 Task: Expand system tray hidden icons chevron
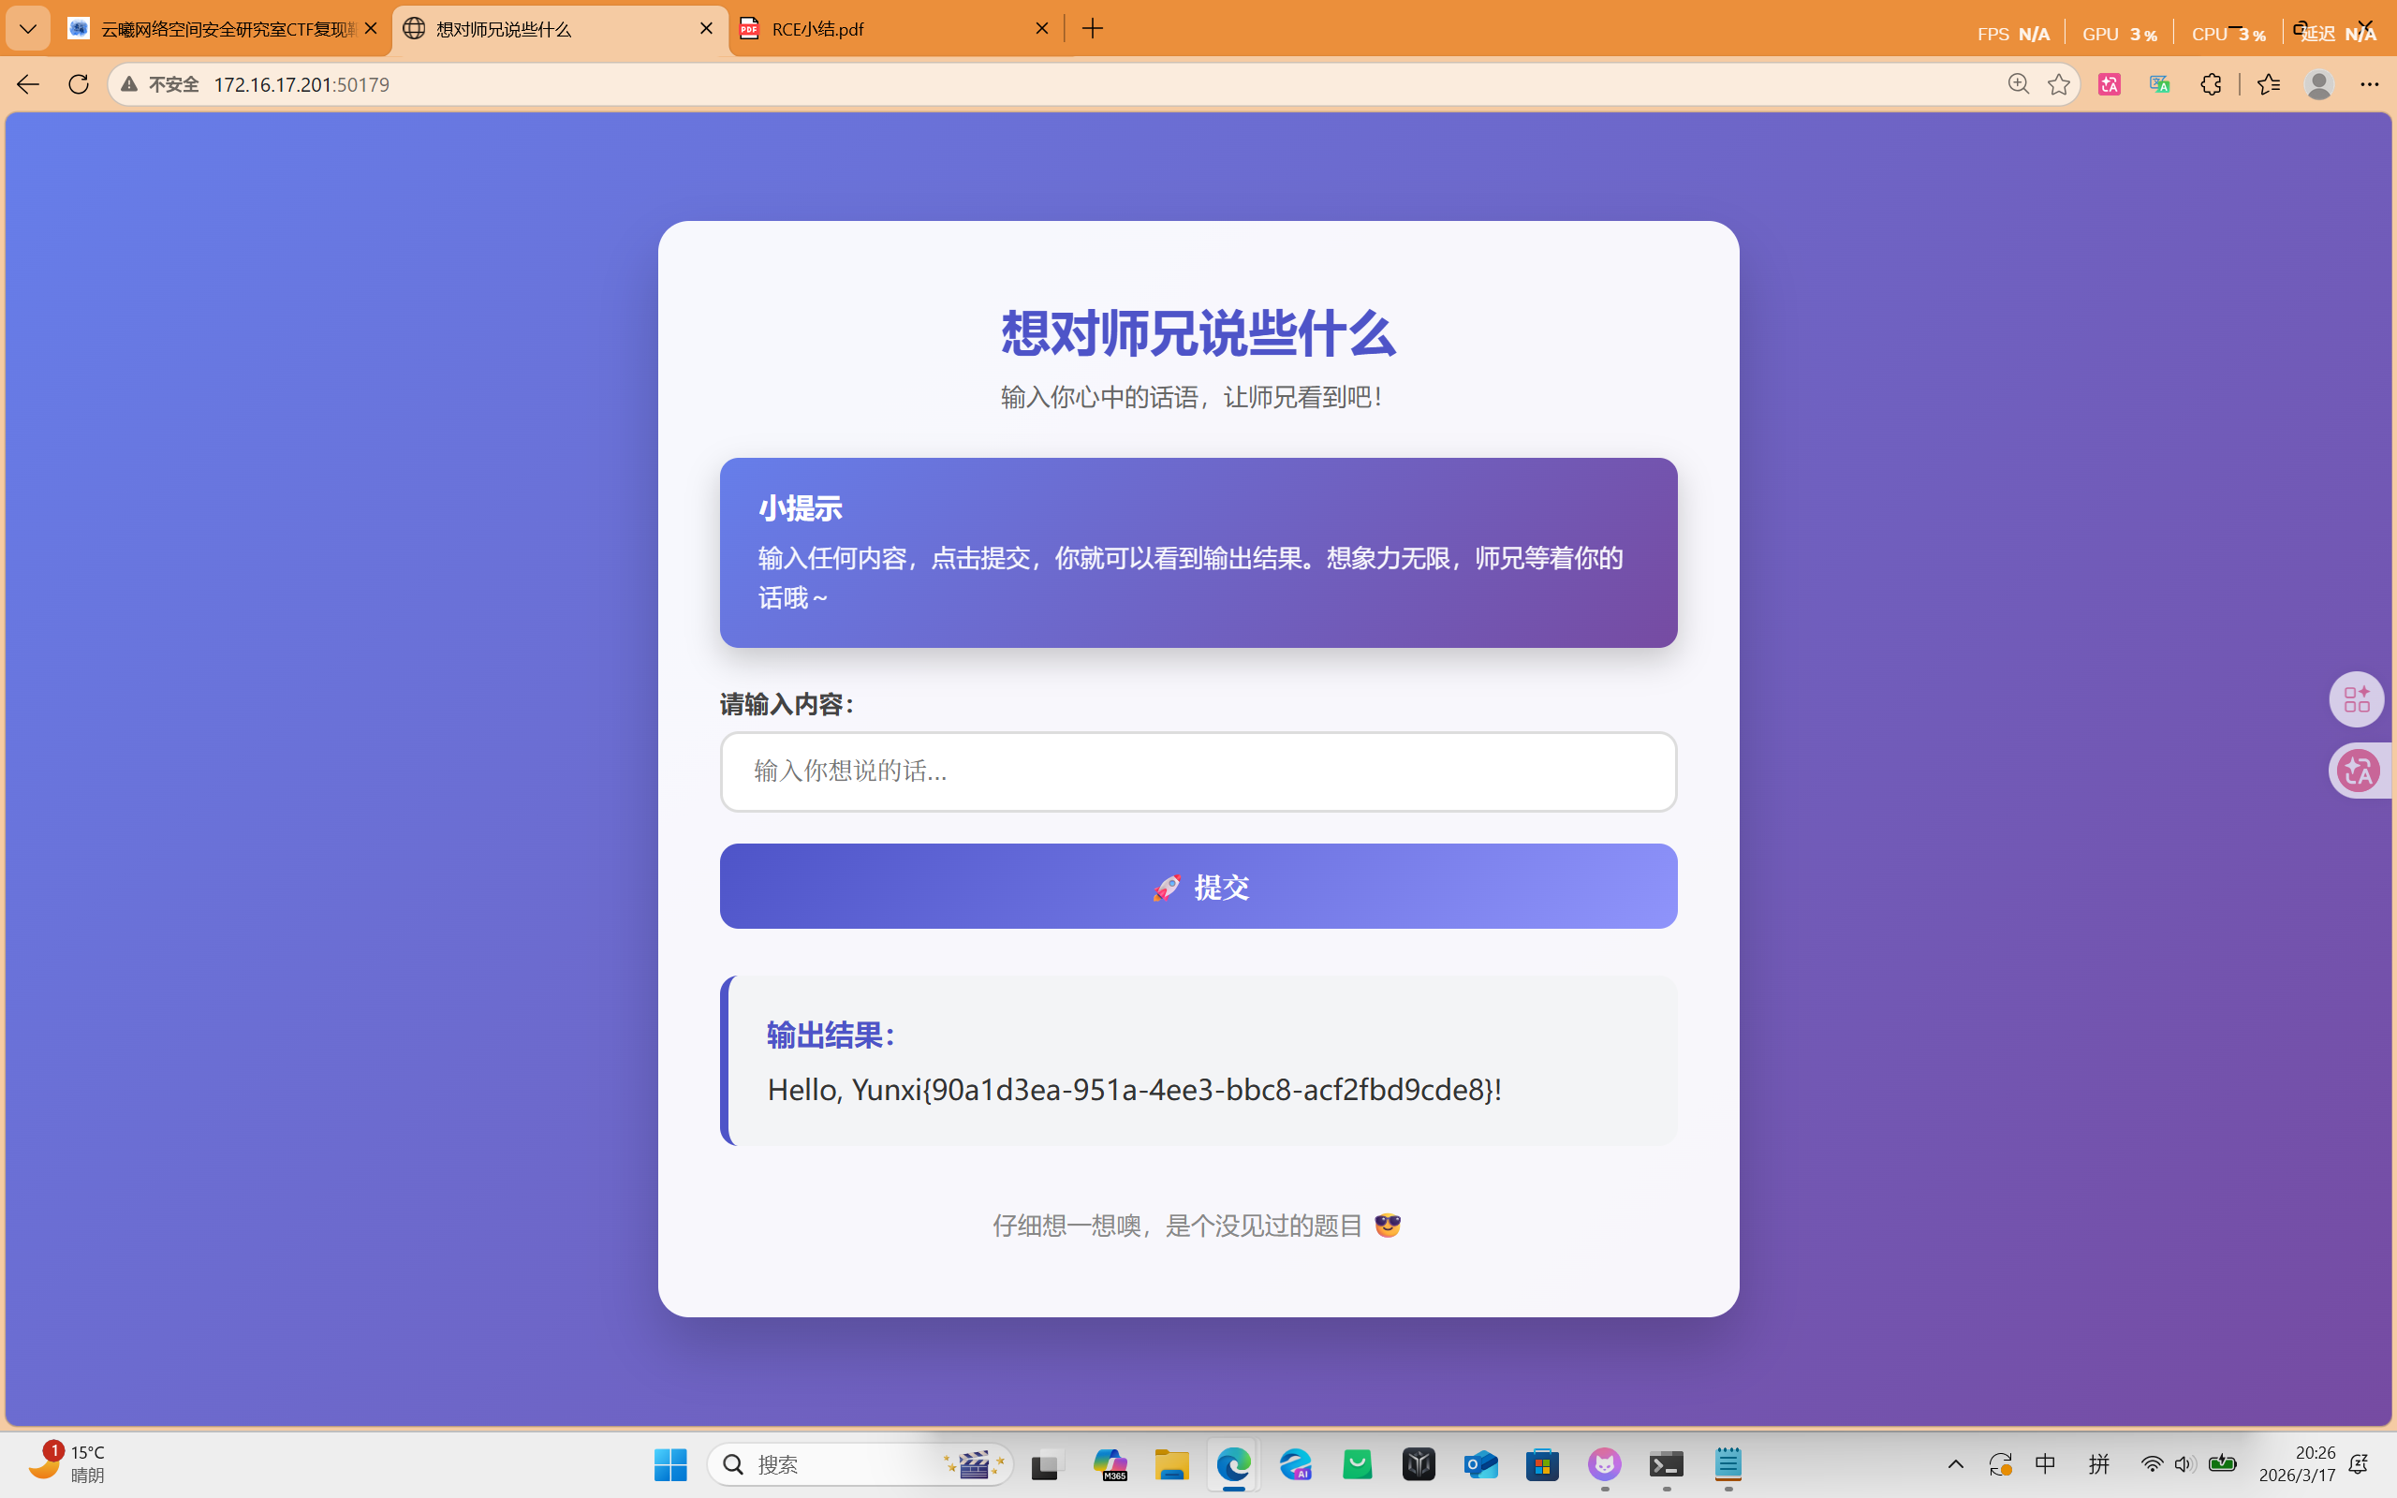[1955, 1464]
